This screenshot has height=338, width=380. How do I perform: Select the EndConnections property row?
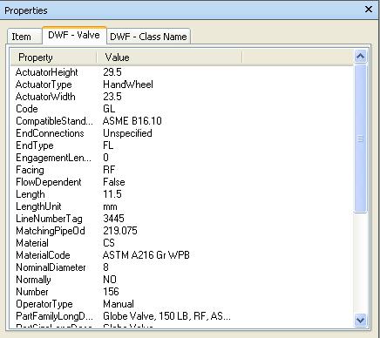click(x=182, y=133)
